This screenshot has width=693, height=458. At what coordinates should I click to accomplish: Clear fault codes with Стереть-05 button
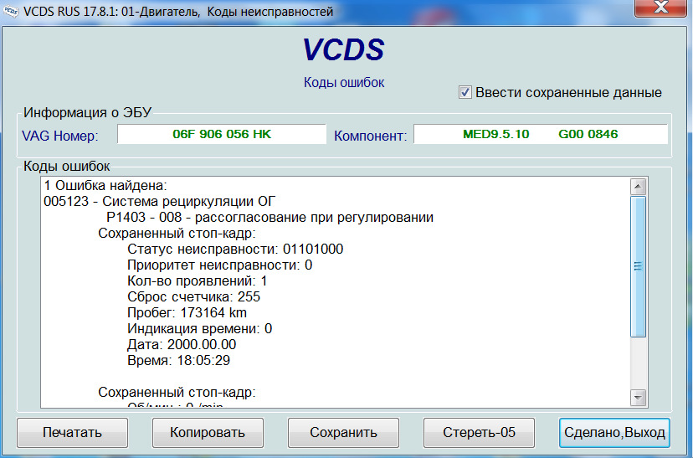point(479,432)
